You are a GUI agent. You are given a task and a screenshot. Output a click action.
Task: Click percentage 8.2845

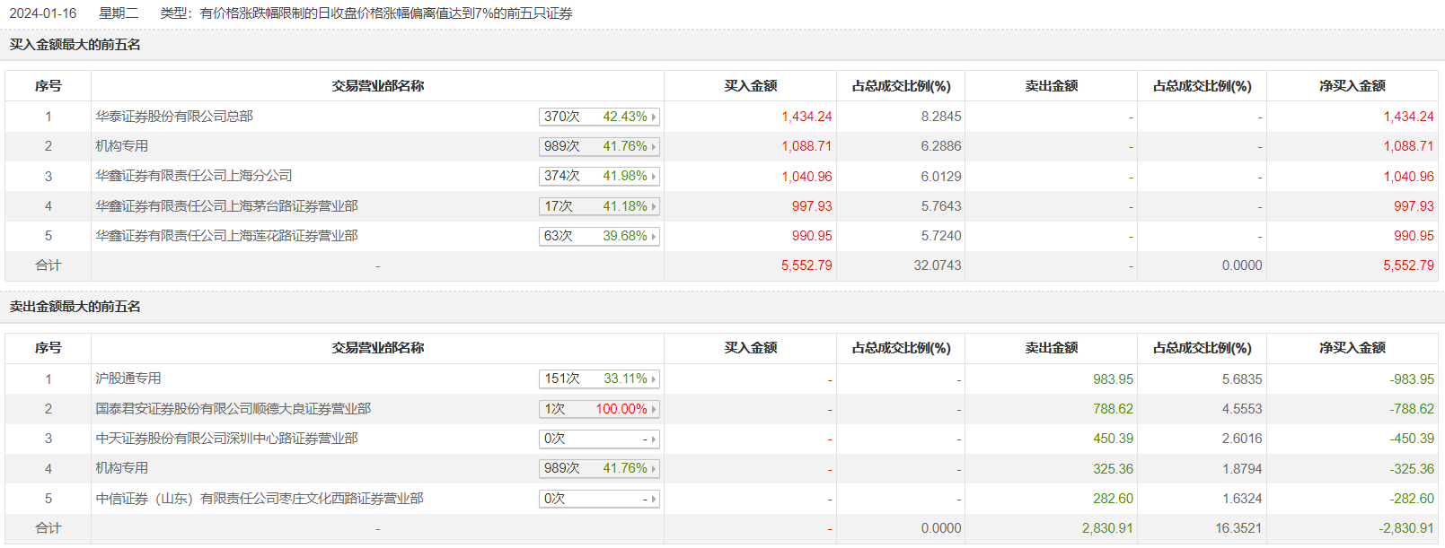(941, 117)
